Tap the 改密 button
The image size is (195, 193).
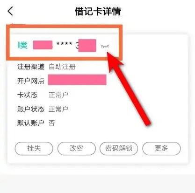(x=76, y=148)
